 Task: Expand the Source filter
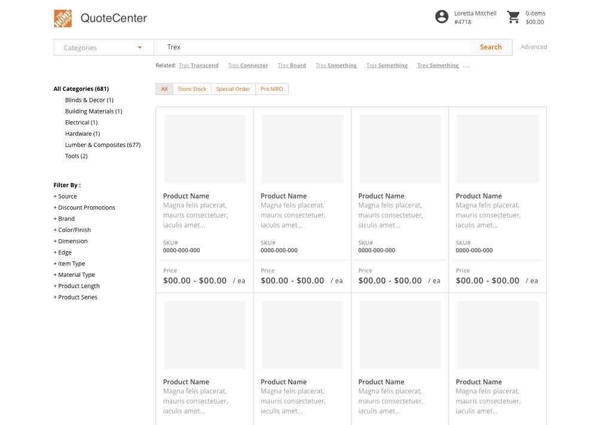(65, 196)
